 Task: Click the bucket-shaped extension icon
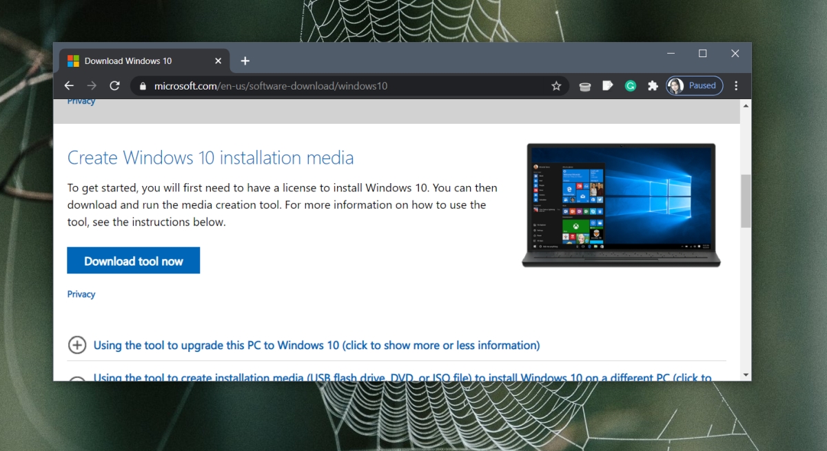click(584, 85)
